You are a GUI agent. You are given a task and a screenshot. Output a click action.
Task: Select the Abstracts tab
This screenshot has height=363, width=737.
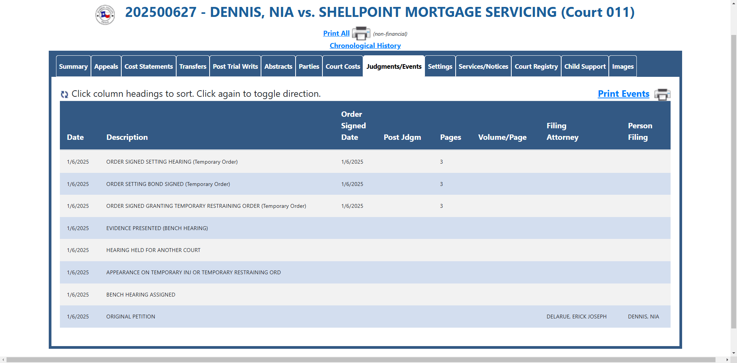point(278,66)
